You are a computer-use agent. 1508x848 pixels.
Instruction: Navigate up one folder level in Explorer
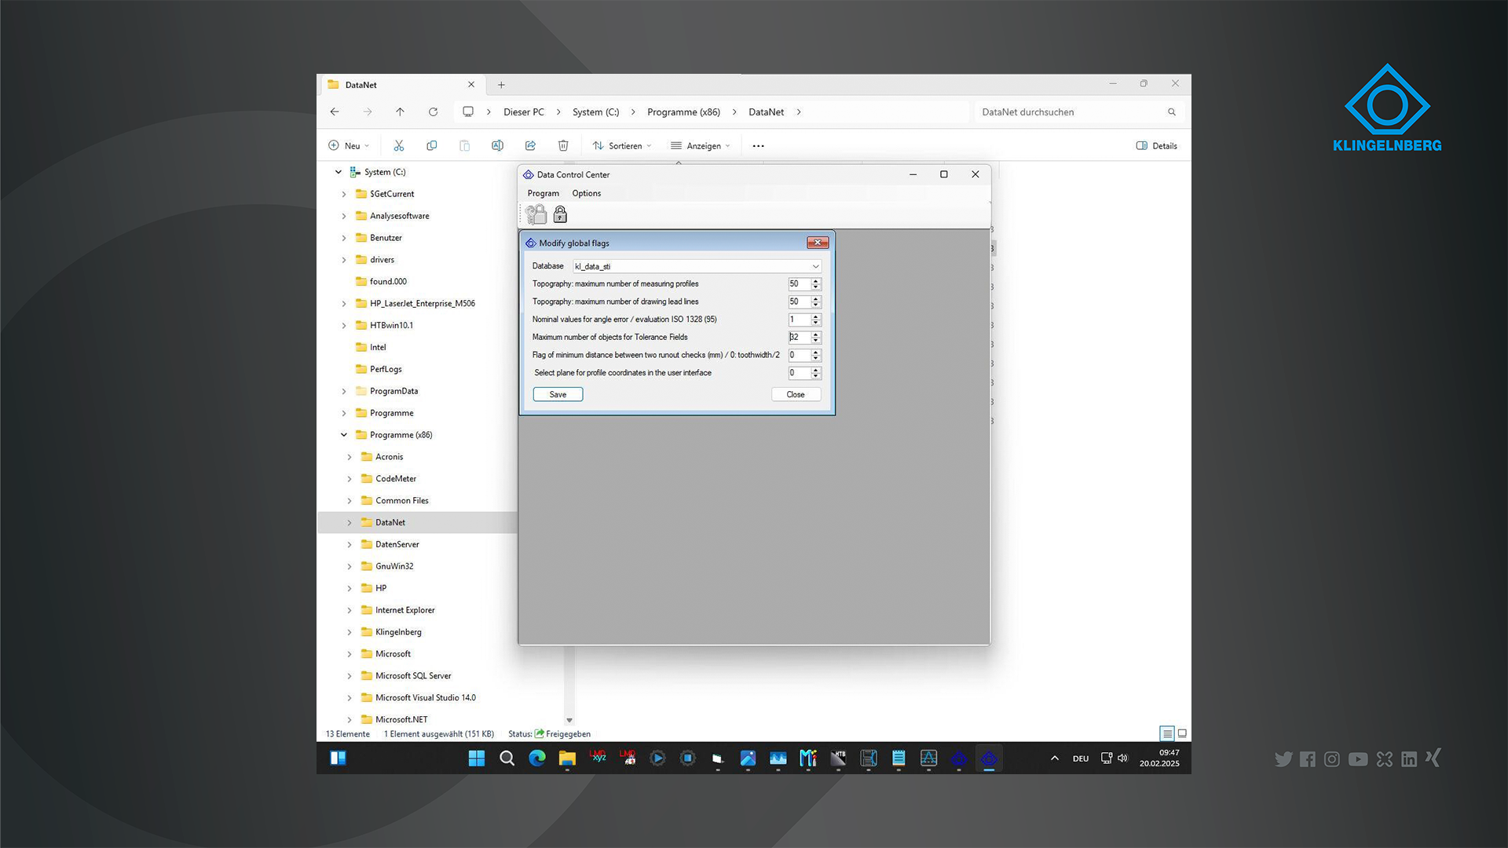[x=400, y=112]
